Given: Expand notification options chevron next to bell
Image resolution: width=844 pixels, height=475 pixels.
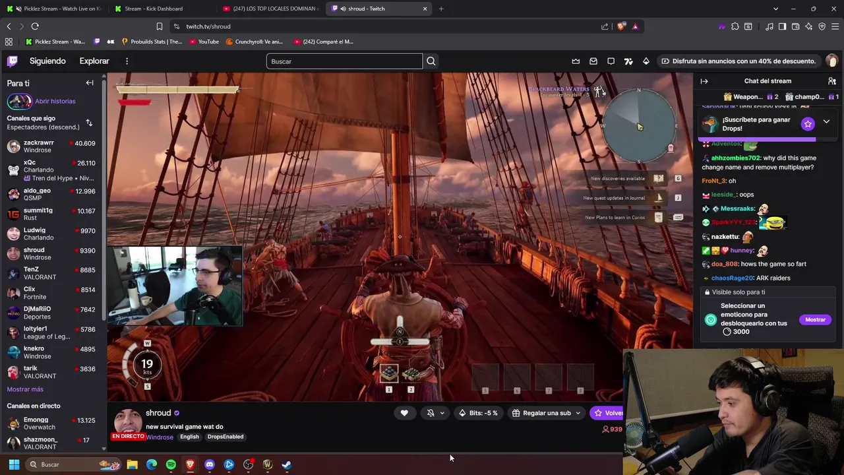Looking at the screenshot, I should pos(442,413).
